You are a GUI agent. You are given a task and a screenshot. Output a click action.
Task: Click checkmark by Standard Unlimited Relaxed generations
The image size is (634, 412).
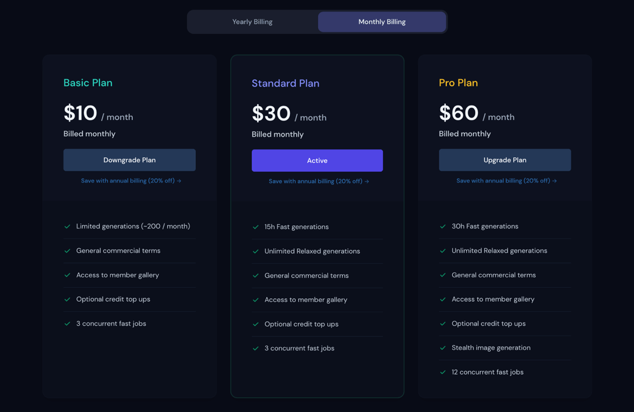tap(256, 251)
